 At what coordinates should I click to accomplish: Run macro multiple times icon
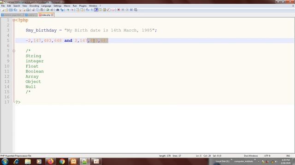tap(131, 10)
